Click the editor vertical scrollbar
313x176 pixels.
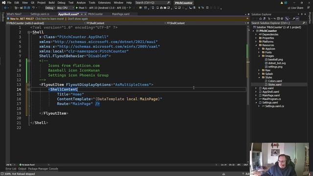(248, 94)
